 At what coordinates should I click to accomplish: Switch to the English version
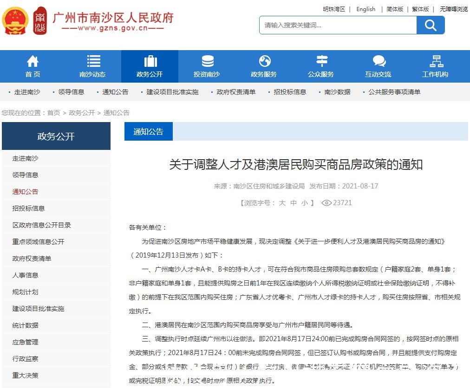[x=366, y=9]
